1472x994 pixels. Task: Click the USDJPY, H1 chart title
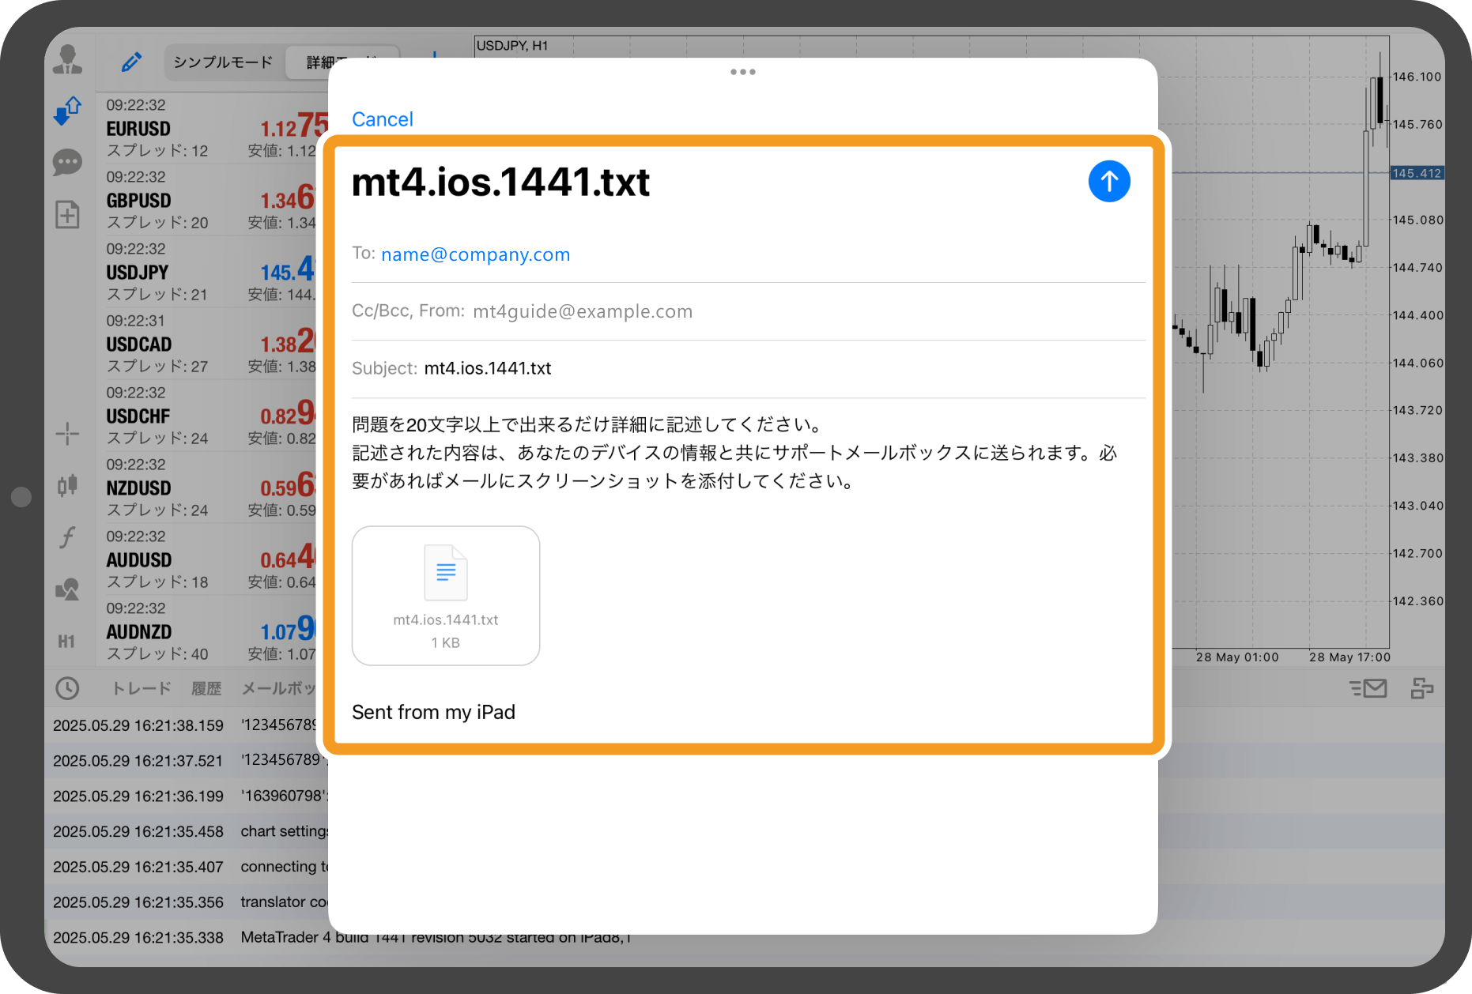(x=512, y=46)
